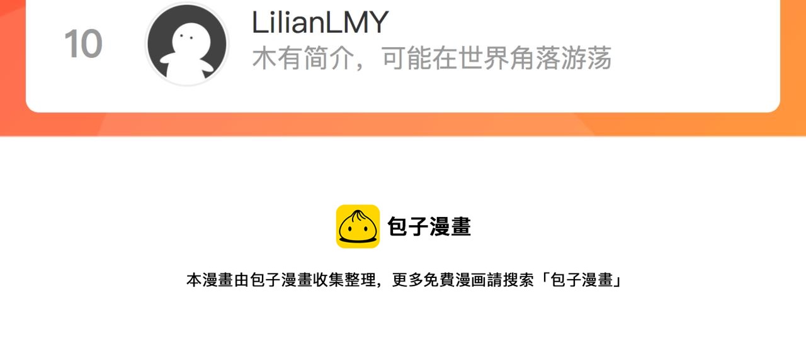Click the yellow bun 包子漫畫 logo icon
Screen dimensions: 806x337
pyautogui.click(x=358, y=226)
